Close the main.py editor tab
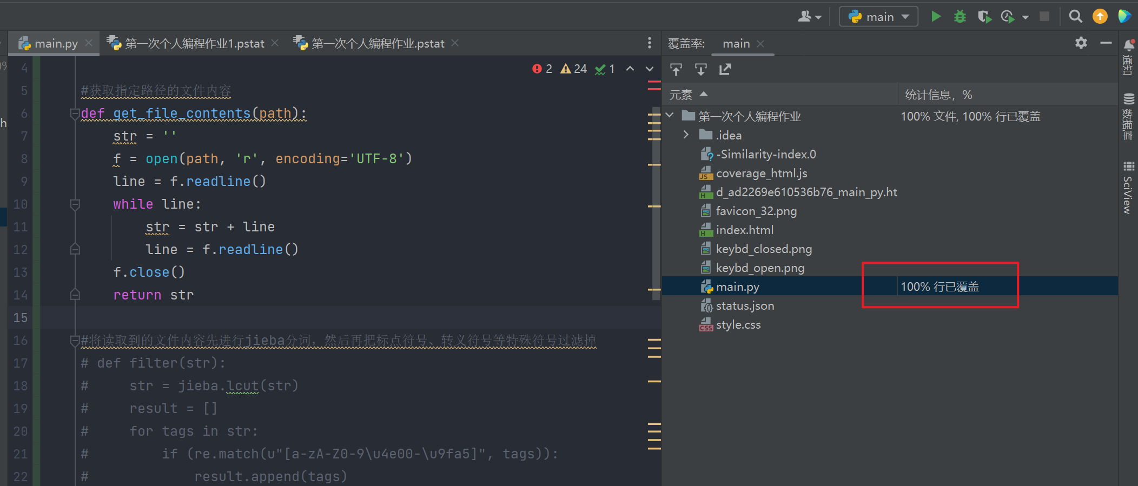 (89, 43)
